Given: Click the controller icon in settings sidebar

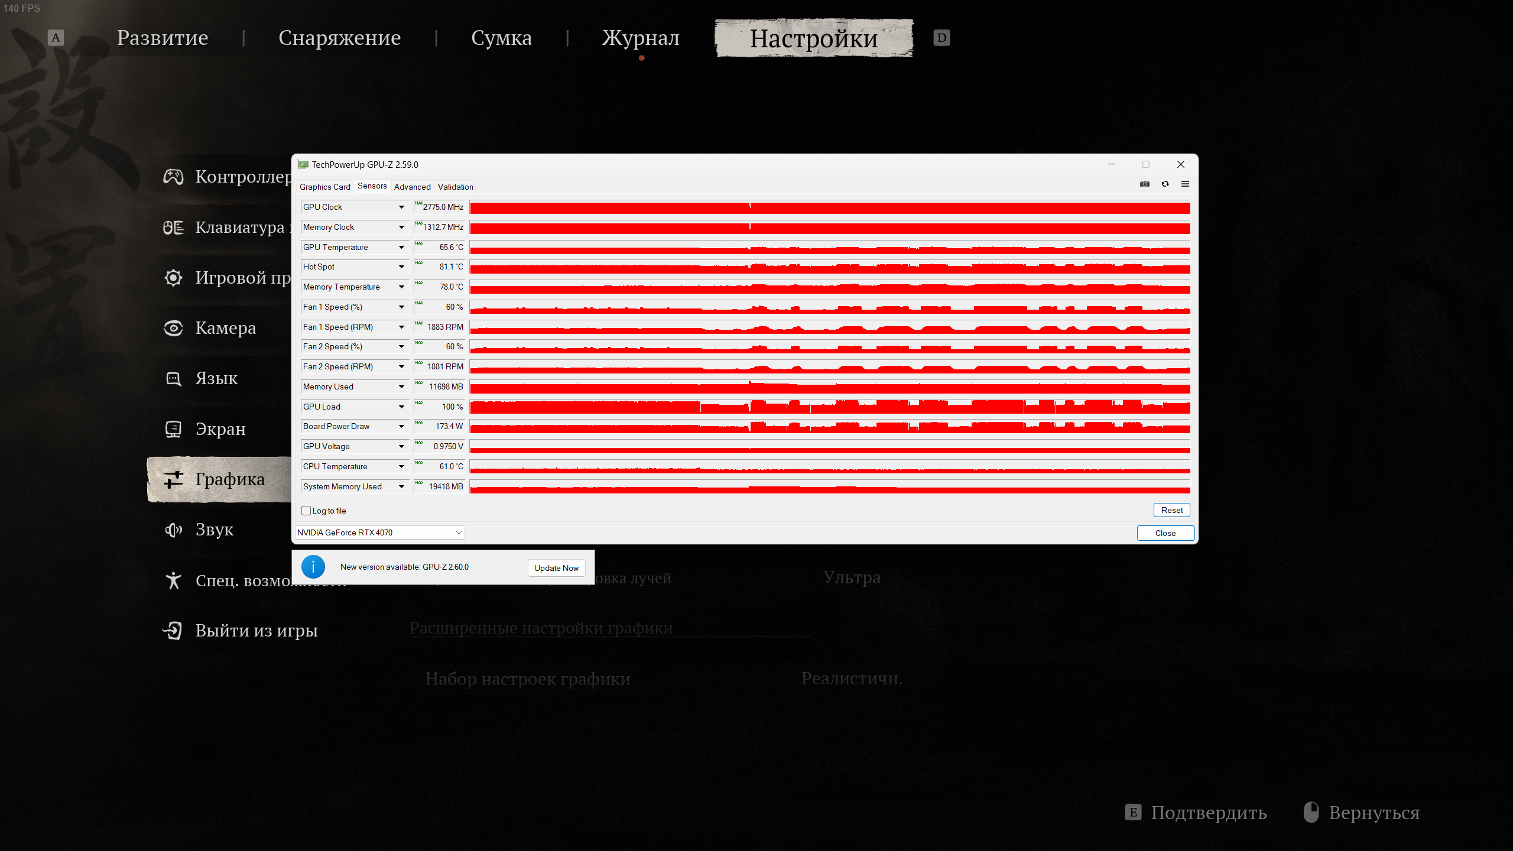Looking at the screenshot, I should coord(173,176).
